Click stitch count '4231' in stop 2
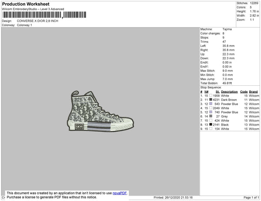 (216, 100)
